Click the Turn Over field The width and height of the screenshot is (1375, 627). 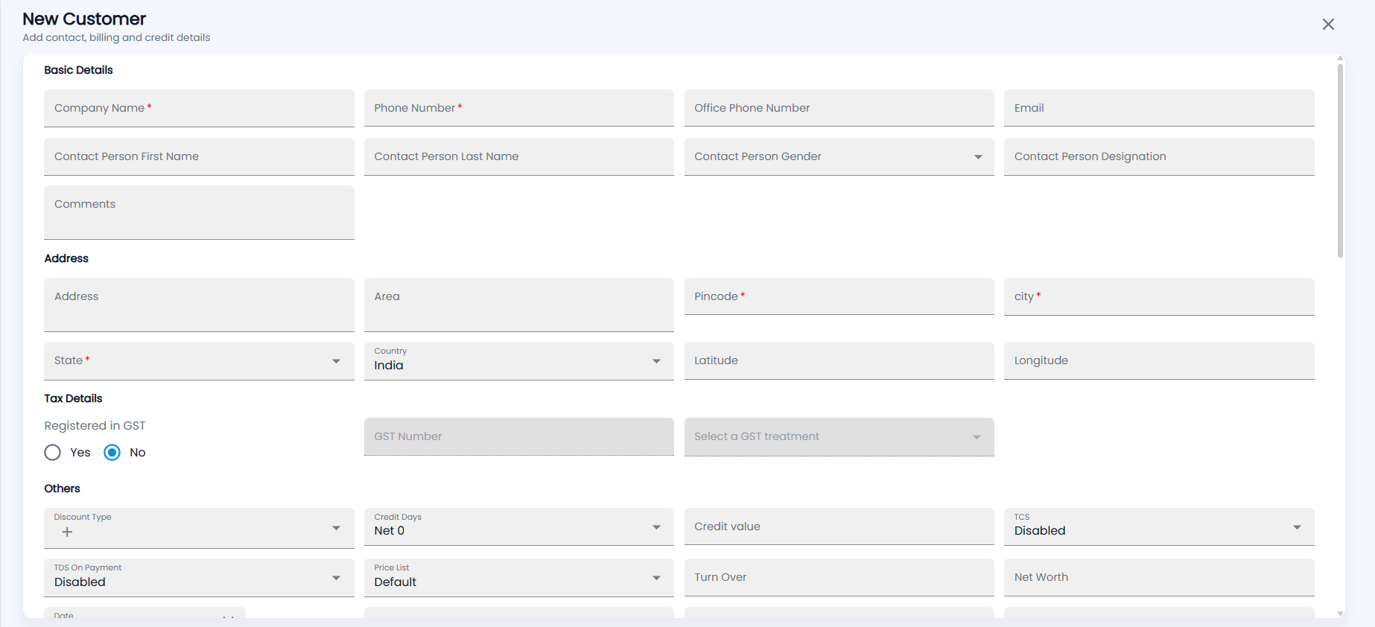pos(839,578)
